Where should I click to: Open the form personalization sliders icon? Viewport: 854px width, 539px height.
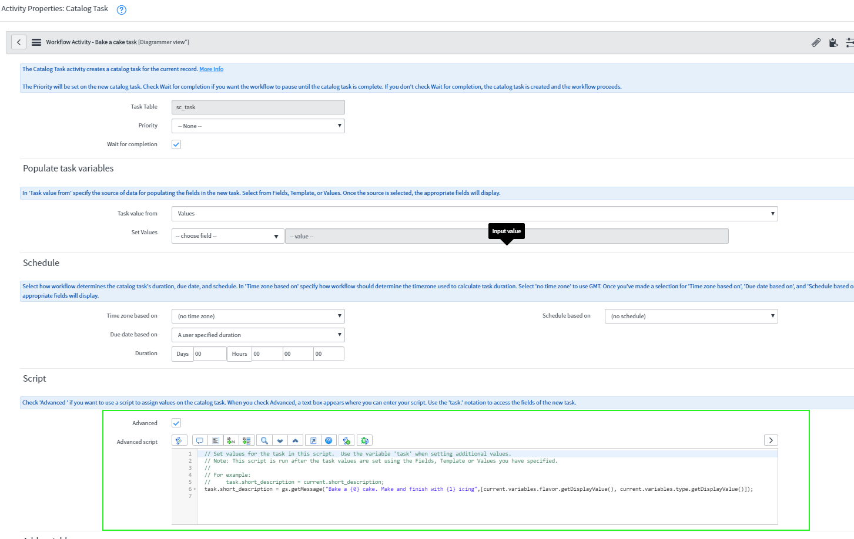click(x=849, y=42)
